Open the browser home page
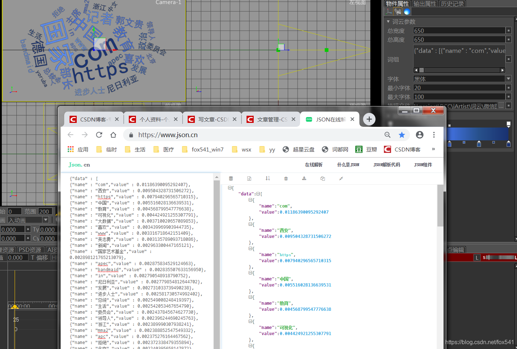 (x=113, y=135)
